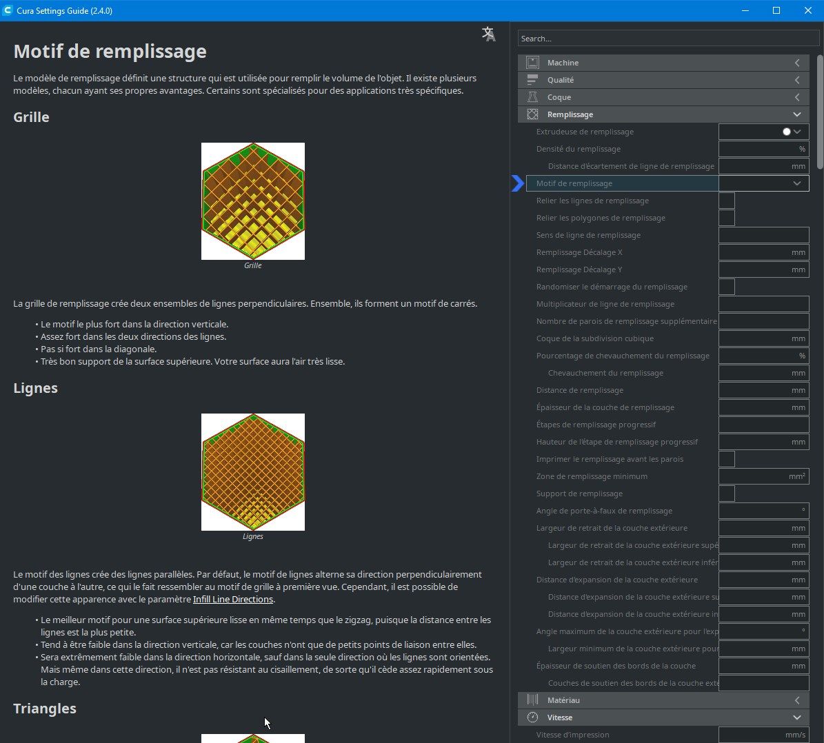Select Épaisseur de la couche de remplissage
This screenshot has width=824, height=743.
point(605,407)
